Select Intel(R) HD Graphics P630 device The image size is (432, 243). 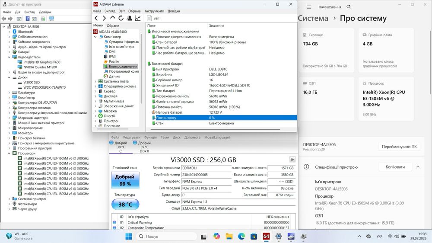pyautogui.click(x=41, y=62)
